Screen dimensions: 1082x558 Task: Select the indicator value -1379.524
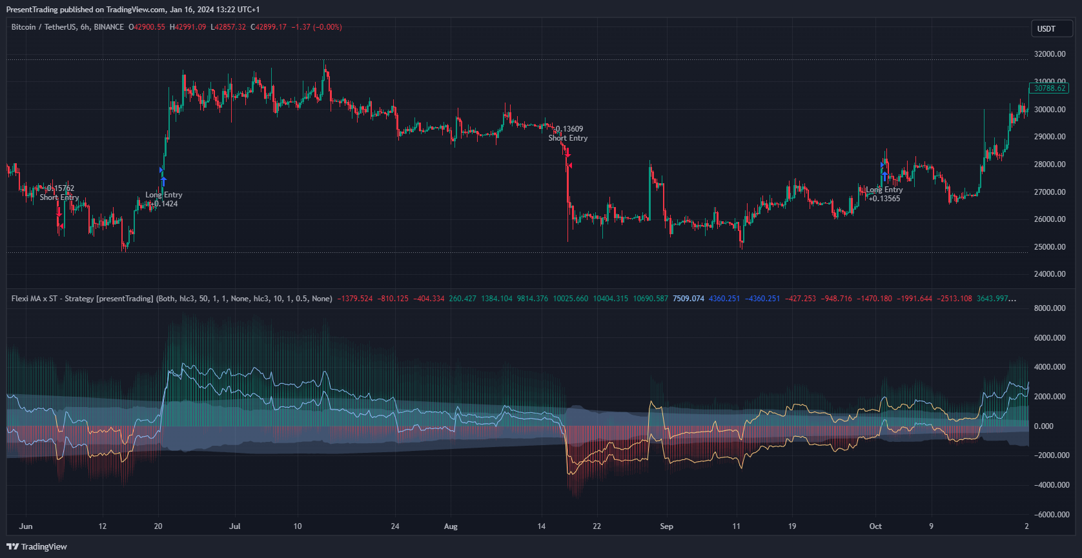[355, 299]
